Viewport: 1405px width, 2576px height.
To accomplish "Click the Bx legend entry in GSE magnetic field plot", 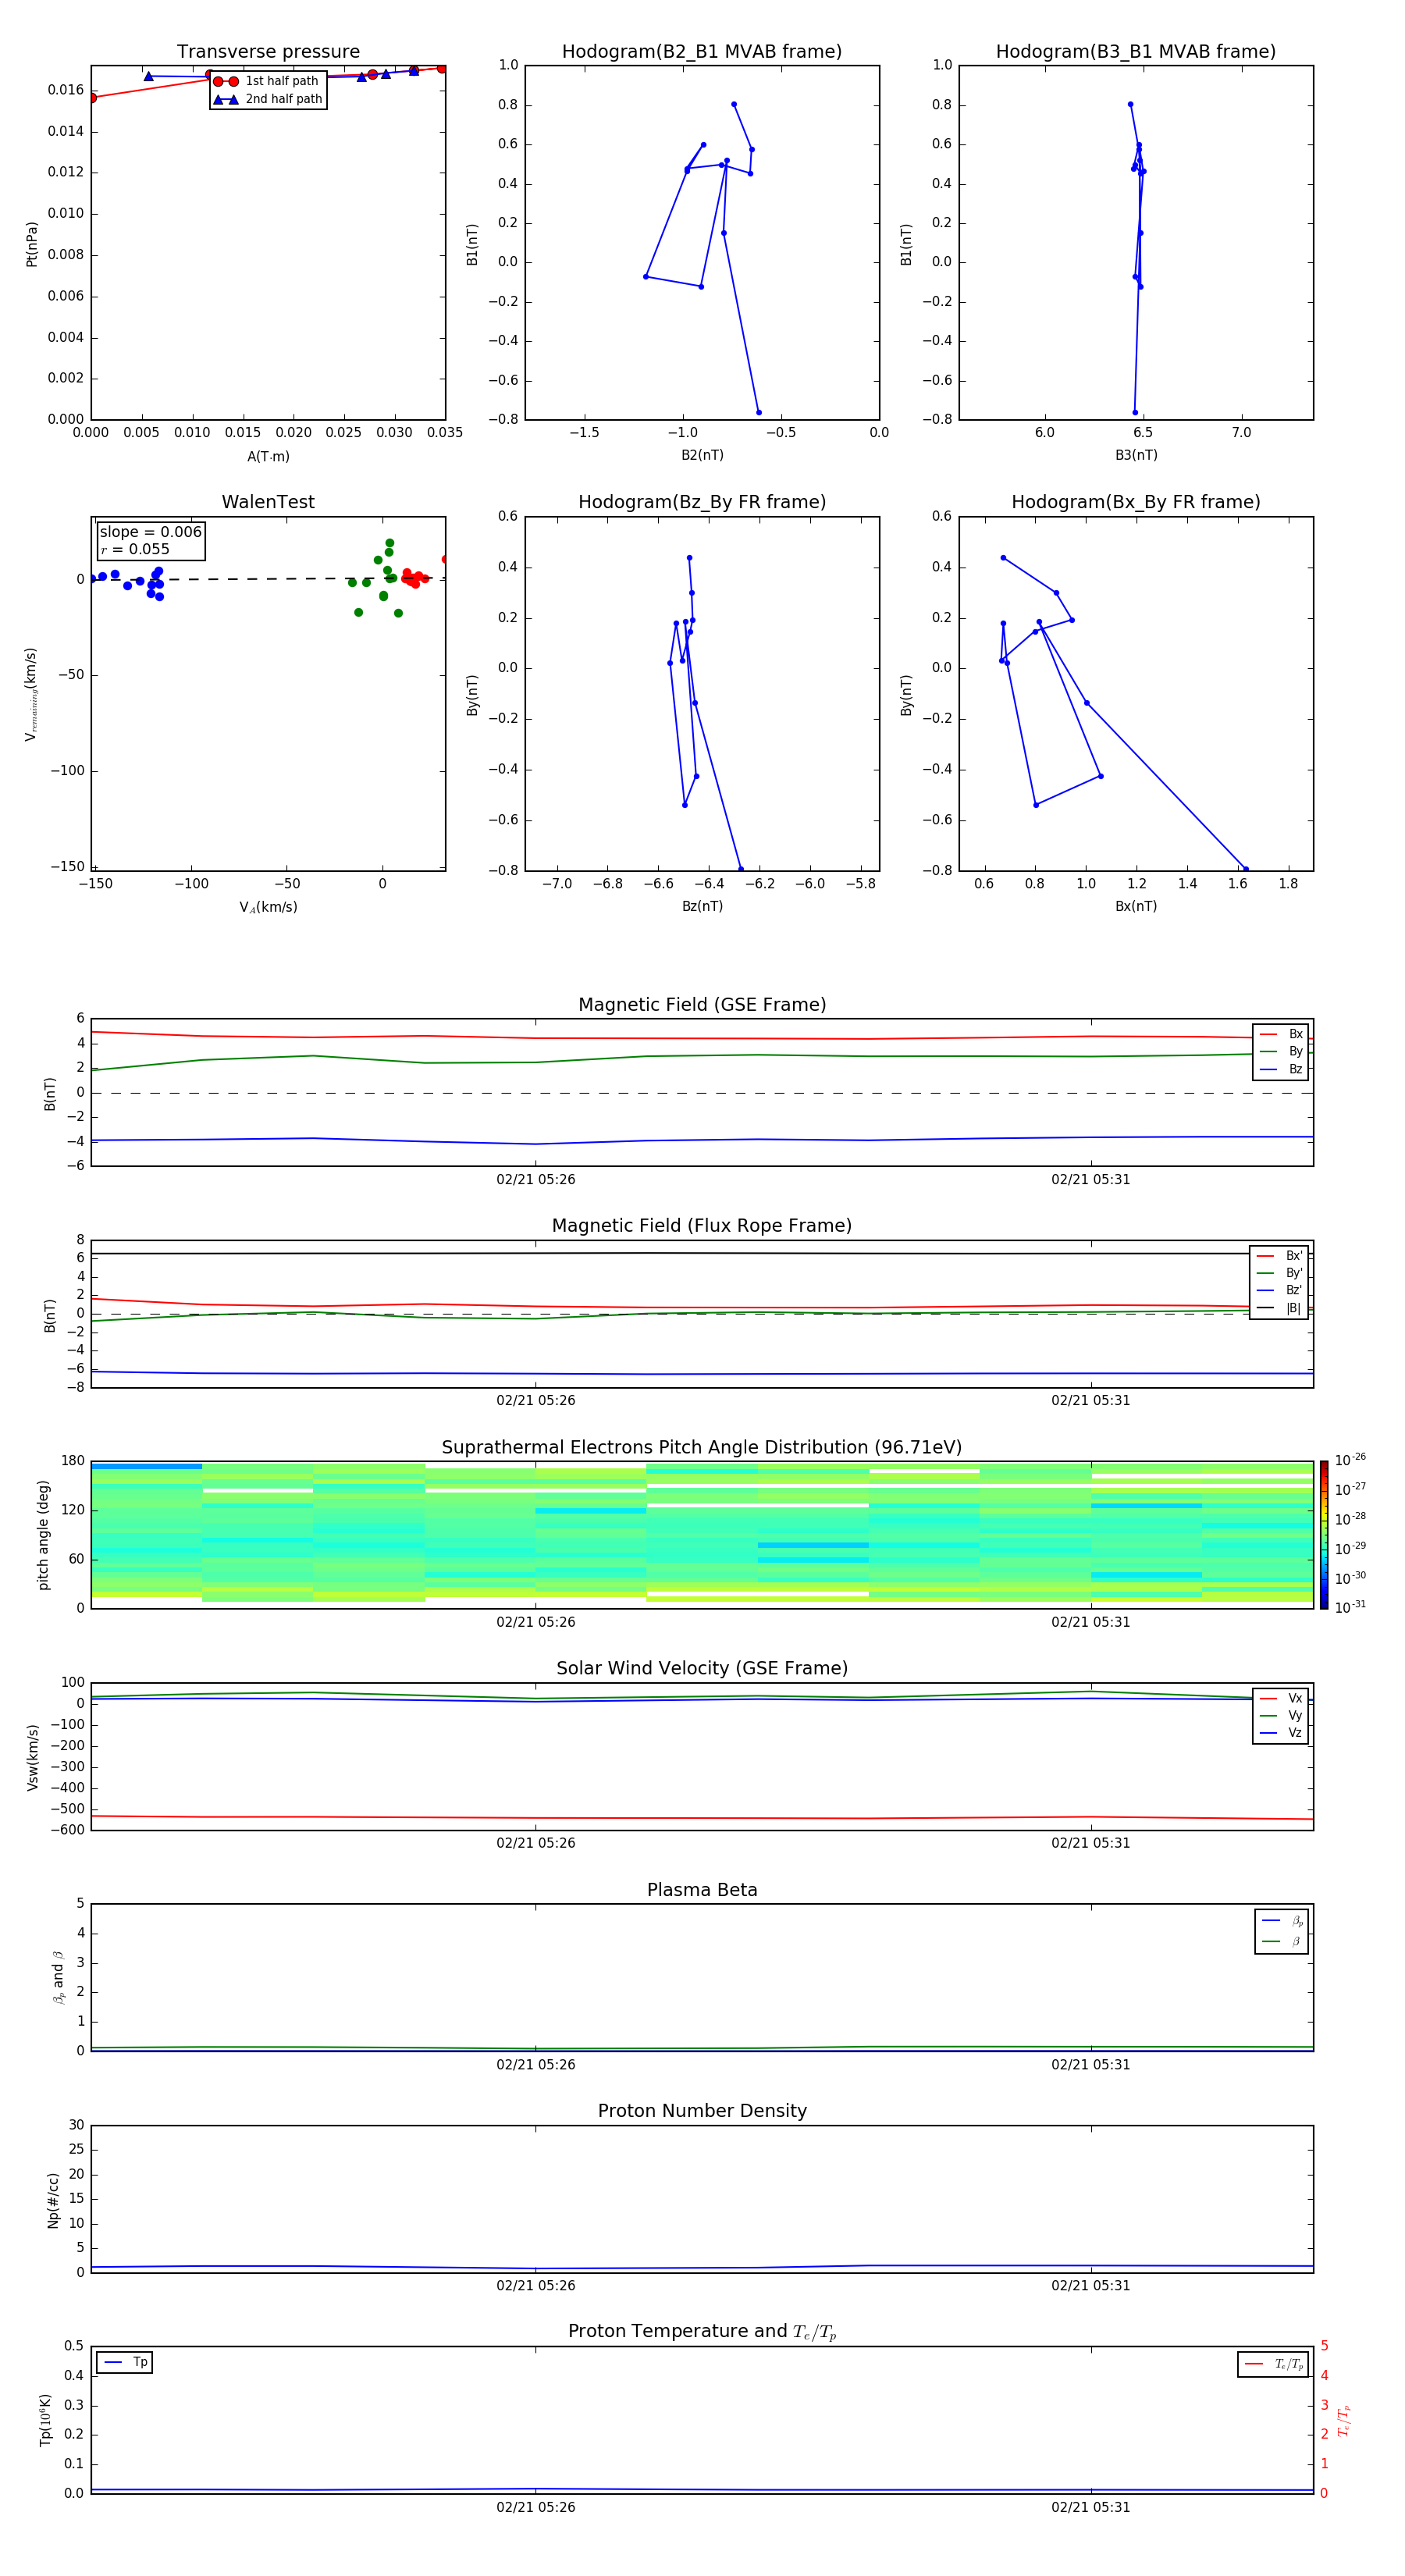I will (1281, 1034).
